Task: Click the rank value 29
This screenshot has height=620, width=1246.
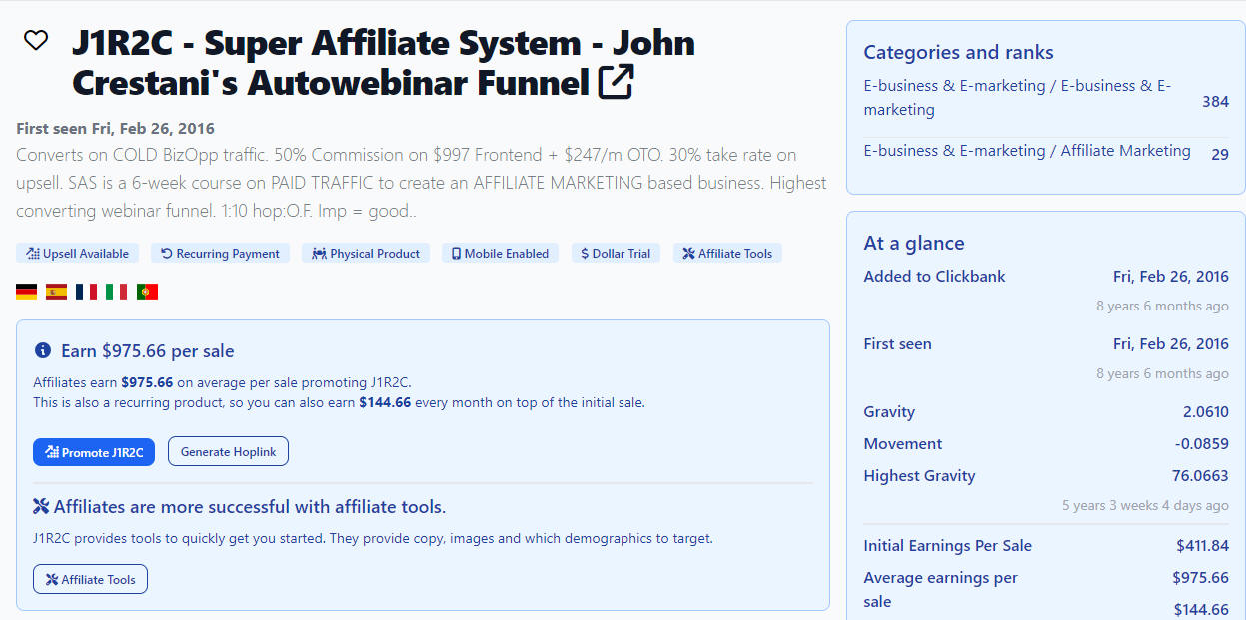Action: (x=1220, y=154)
